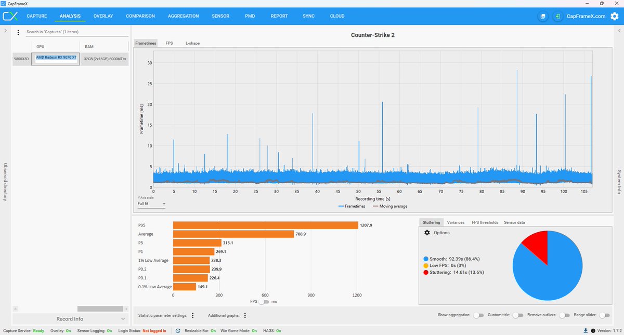Image resolution: width=624 pixels, height=335 pixels.
Task: Click the Capture Service Ready status
Action: pyautogui.click(x=39, y=330)
